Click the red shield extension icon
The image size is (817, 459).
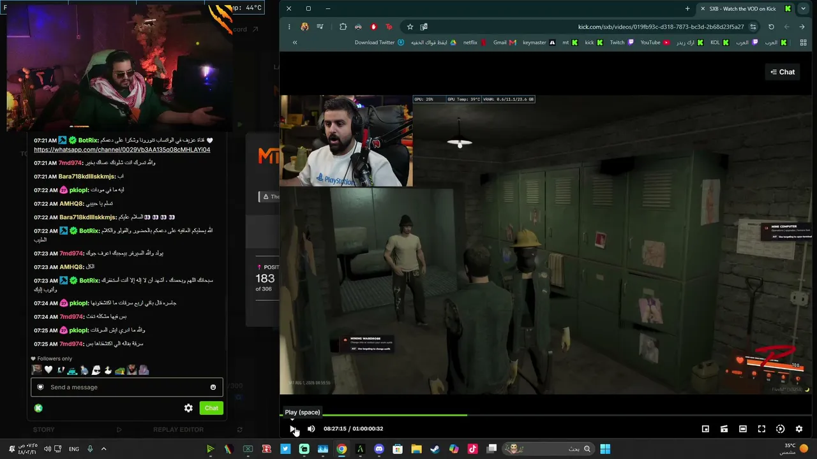[x=373, y=27]
